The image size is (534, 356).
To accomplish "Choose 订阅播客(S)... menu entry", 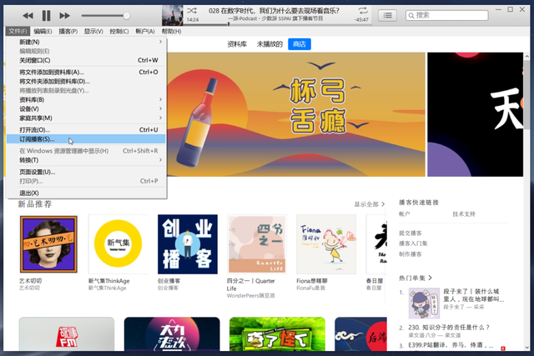I will 86,139.
